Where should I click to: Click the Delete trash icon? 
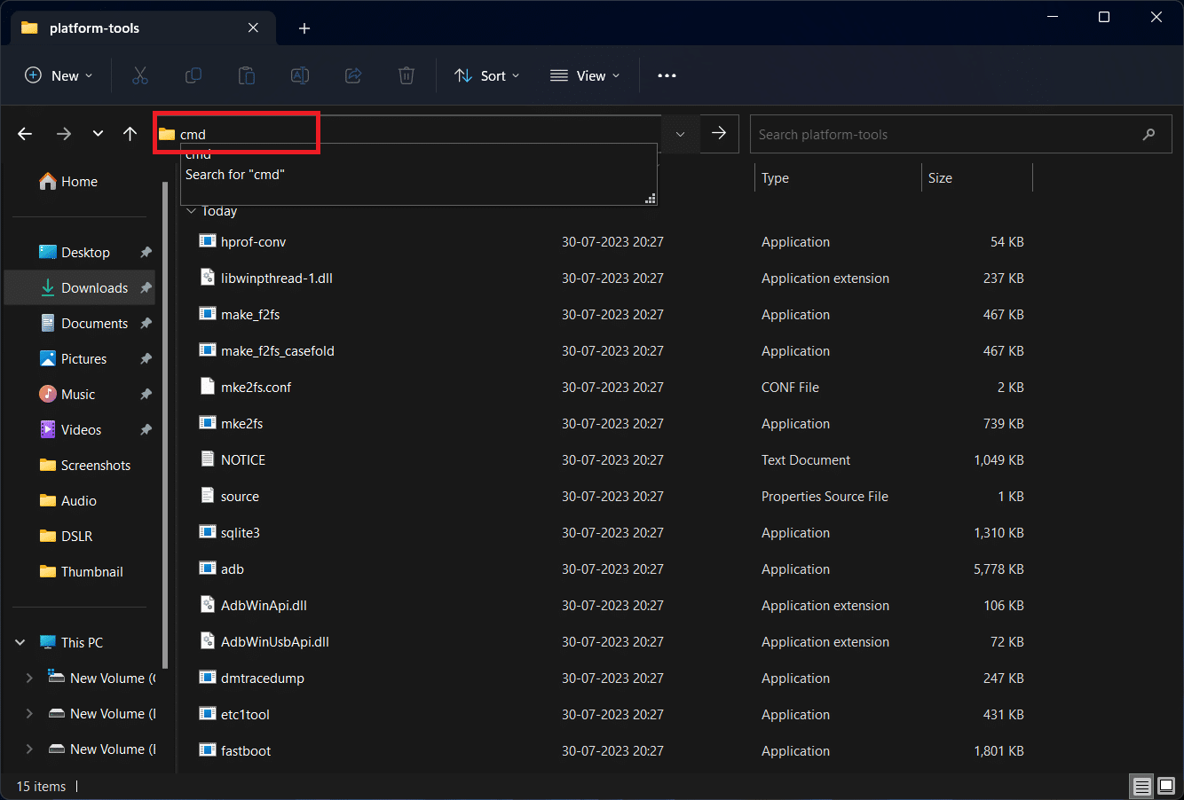point(407,76)
